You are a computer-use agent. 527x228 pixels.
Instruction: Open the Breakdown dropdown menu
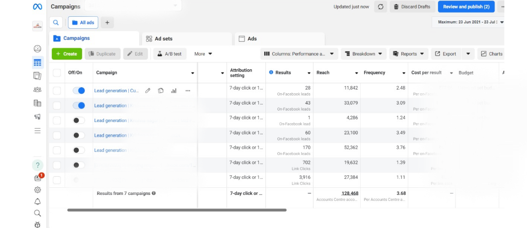pos(364,54)
